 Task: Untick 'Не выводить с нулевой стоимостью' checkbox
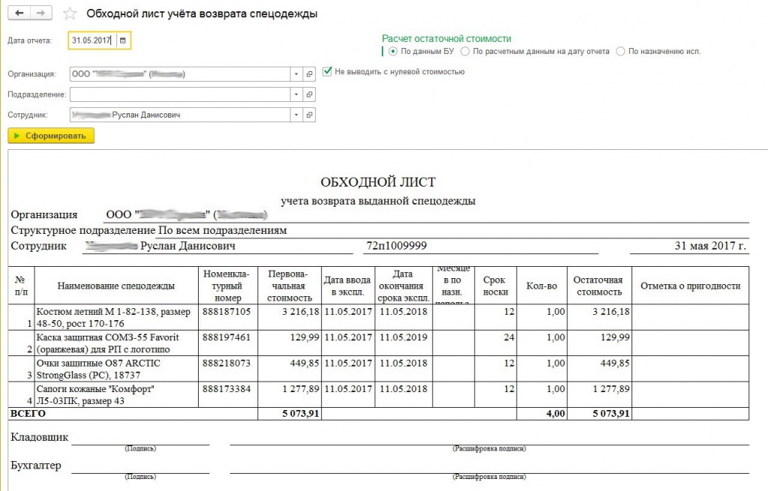pyautogui.click(x=328, y=71)
